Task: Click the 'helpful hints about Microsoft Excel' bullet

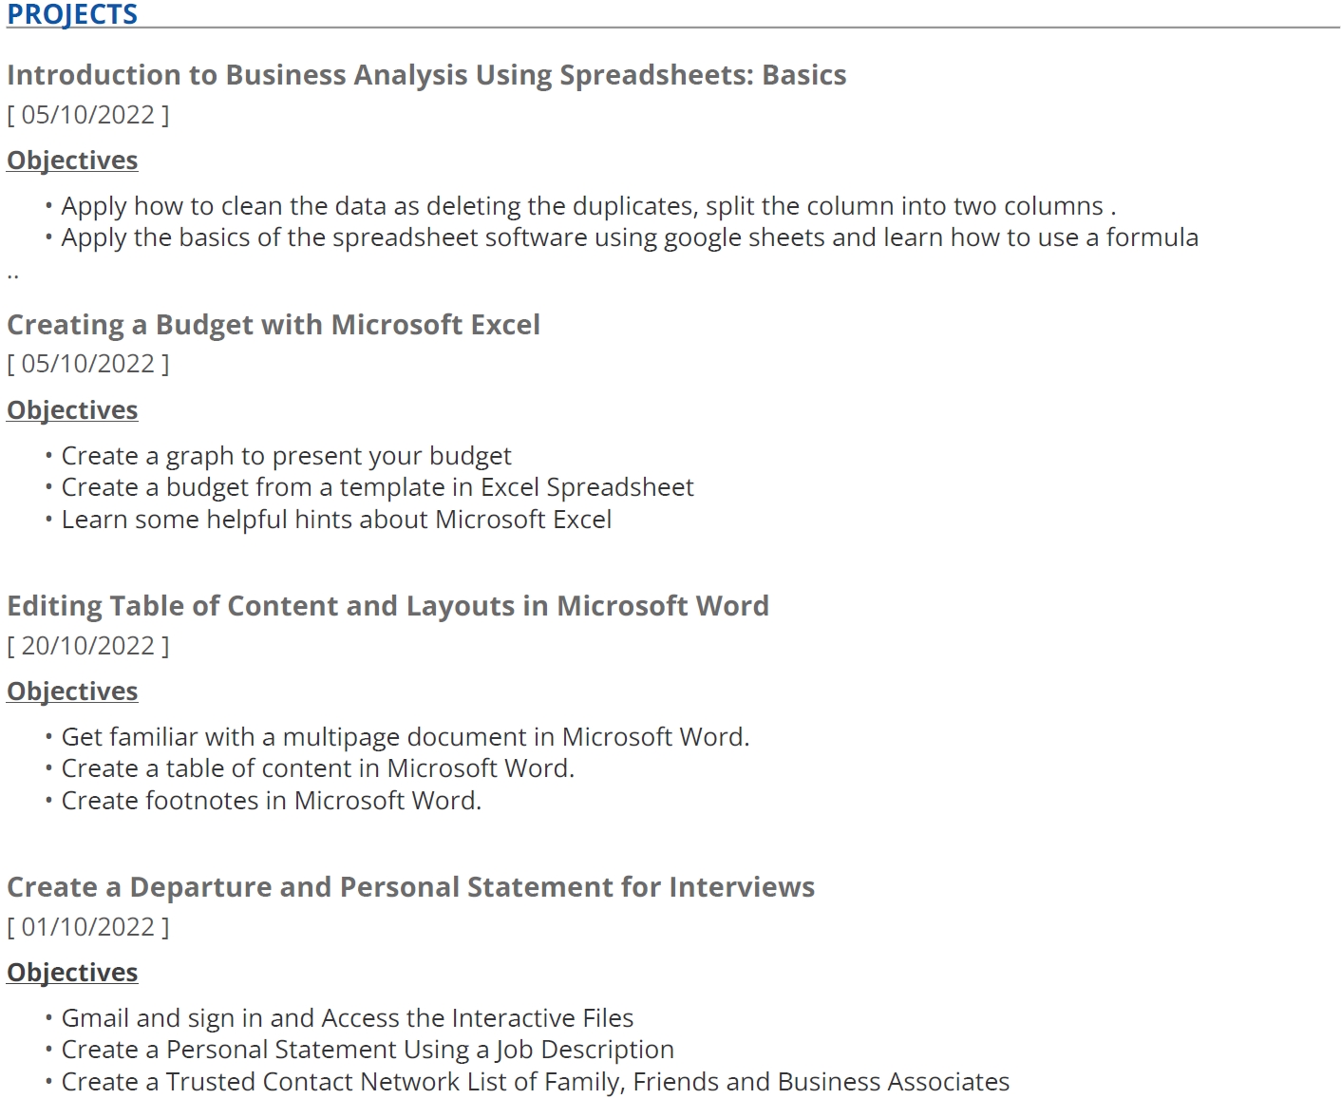Action: click(336, 520)
